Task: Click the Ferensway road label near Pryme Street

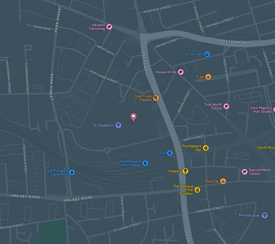Action: [x=145, y=61]
